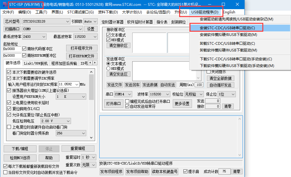The height and width of the screenshot is (177, 291).
Task: Open the 文件(F) menu
Action: (x=8, y=12)
